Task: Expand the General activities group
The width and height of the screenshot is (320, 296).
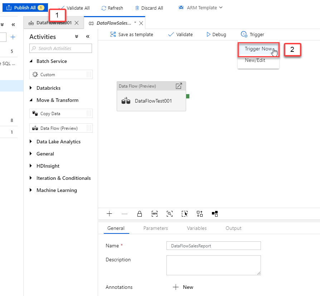Action: (31, 154)
